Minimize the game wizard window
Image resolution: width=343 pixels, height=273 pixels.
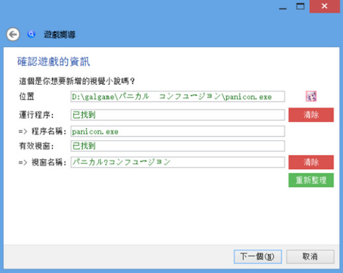[283, 7]
